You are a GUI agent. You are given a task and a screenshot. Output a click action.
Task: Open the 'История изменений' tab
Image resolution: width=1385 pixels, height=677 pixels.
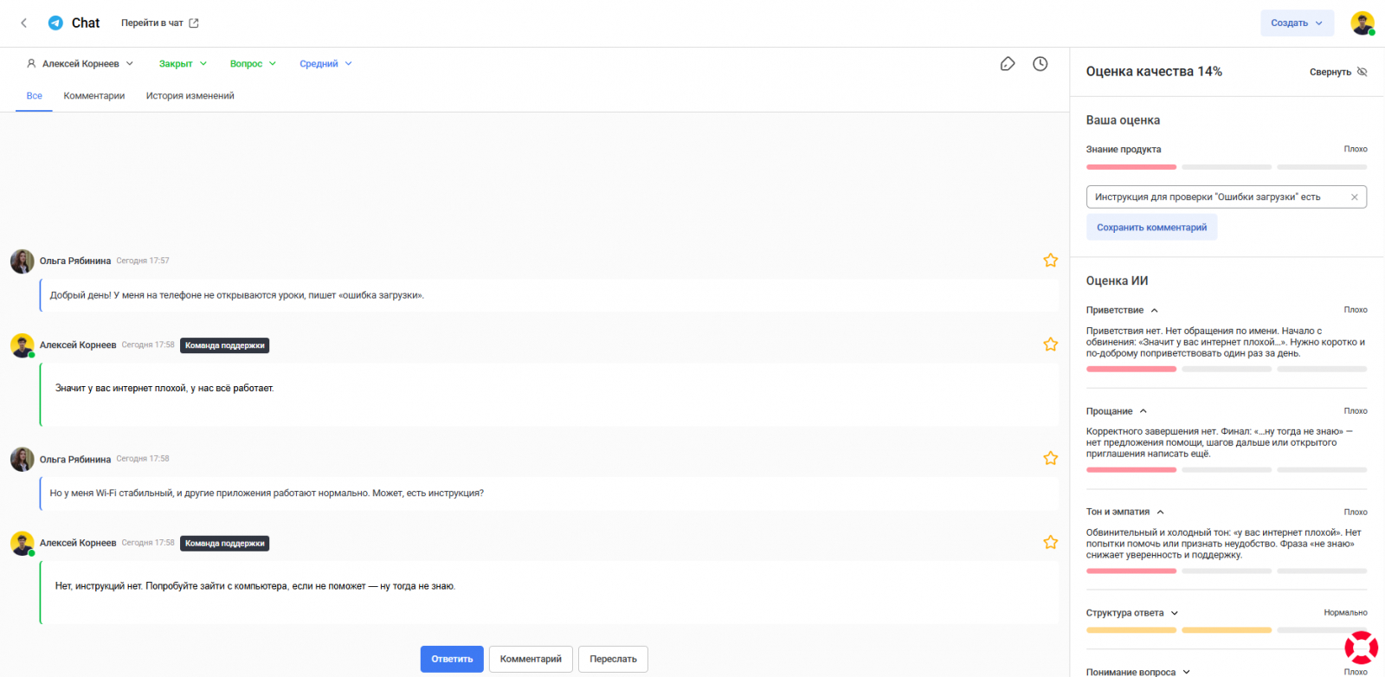coord(190,96)
